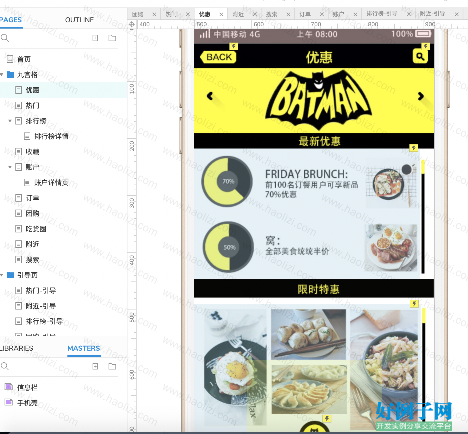Click lightning badge above search button
Screen dimensions: 468x434
pos(426,46)
